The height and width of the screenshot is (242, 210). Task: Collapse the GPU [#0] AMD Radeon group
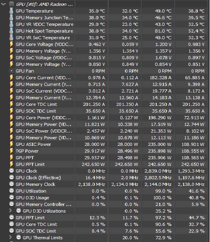click(x=3, y=4)
